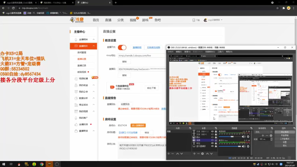Open the transition type dropdown in OBS
The height and width of the screenshot is (167, 297).
(x=264, y=132)
